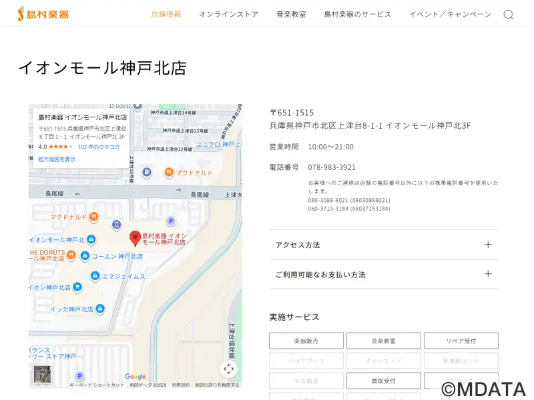This screenshot has width=534, height=400.
Task: Click the Emma James shopping pin on map
Action: [x=95, y=275]
